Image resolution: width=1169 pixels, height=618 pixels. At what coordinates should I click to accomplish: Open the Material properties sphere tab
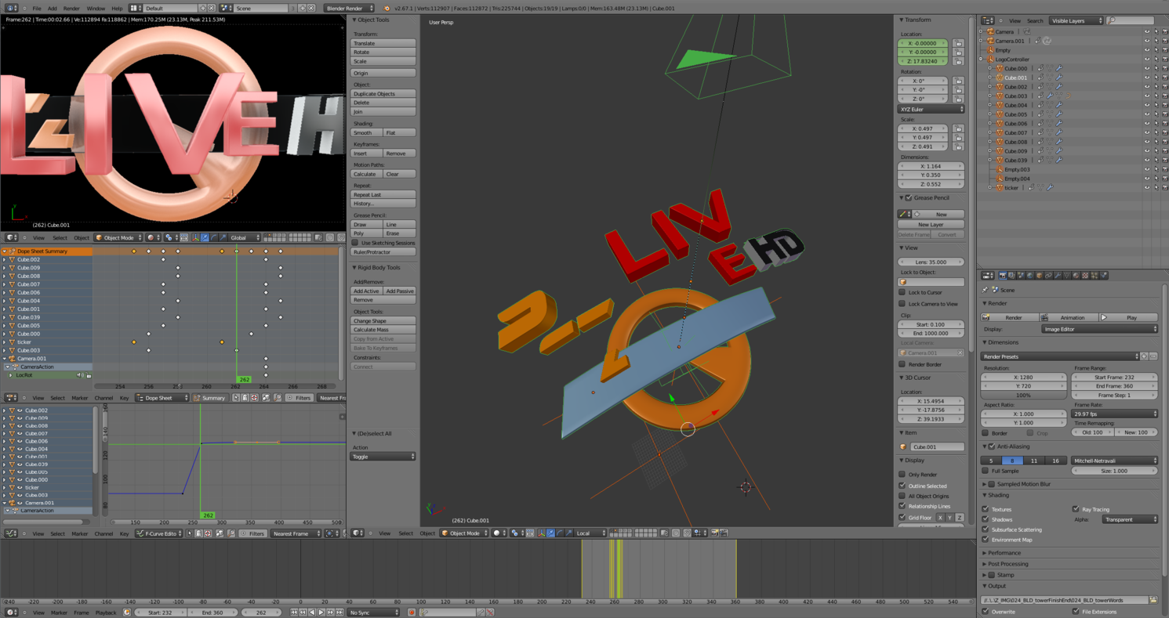tap(1076, 276)
